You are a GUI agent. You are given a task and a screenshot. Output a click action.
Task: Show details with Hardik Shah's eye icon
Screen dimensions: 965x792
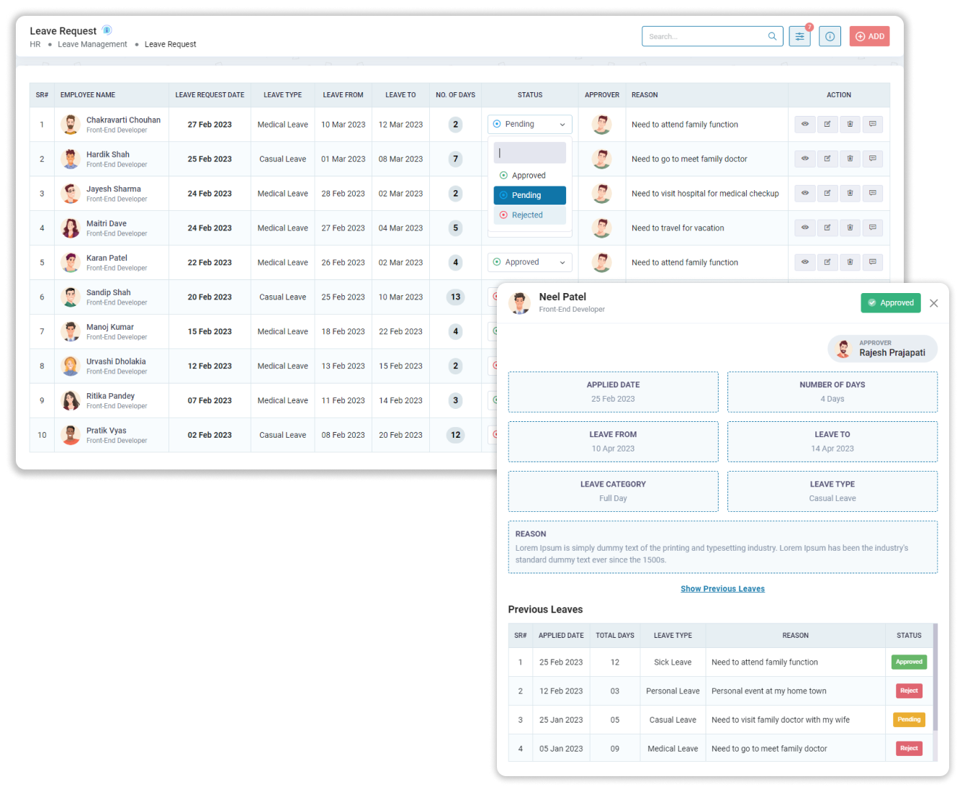805,159
